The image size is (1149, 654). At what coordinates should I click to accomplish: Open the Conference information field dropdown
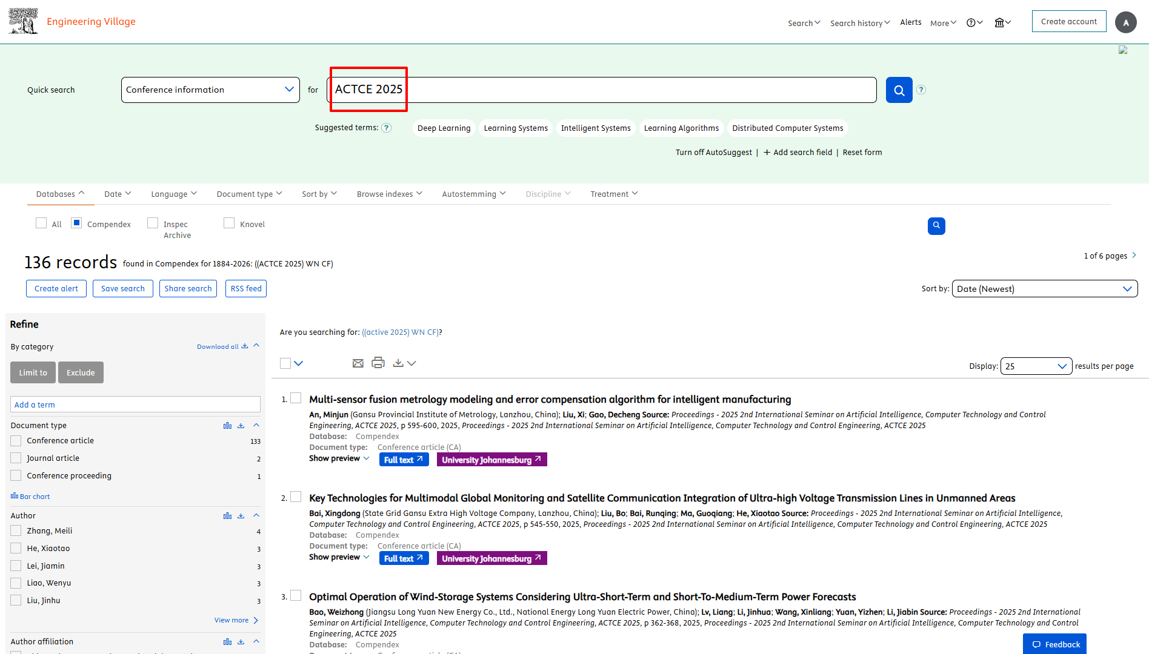point(210,90)
